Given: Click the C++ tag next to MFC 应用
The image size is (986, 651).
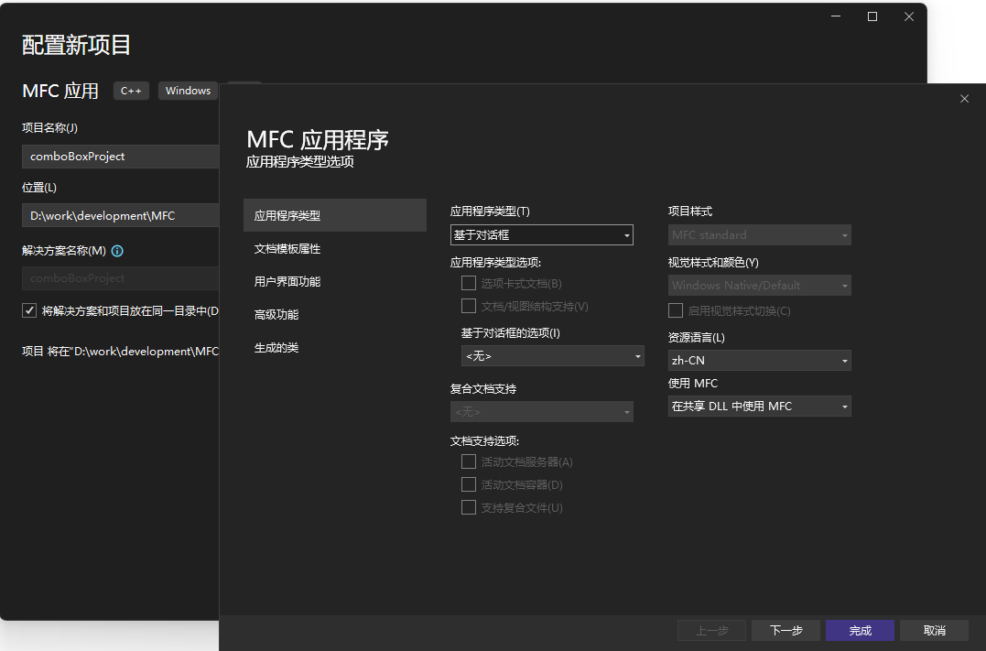Looking at the screenshot, I should coord(131,91).
